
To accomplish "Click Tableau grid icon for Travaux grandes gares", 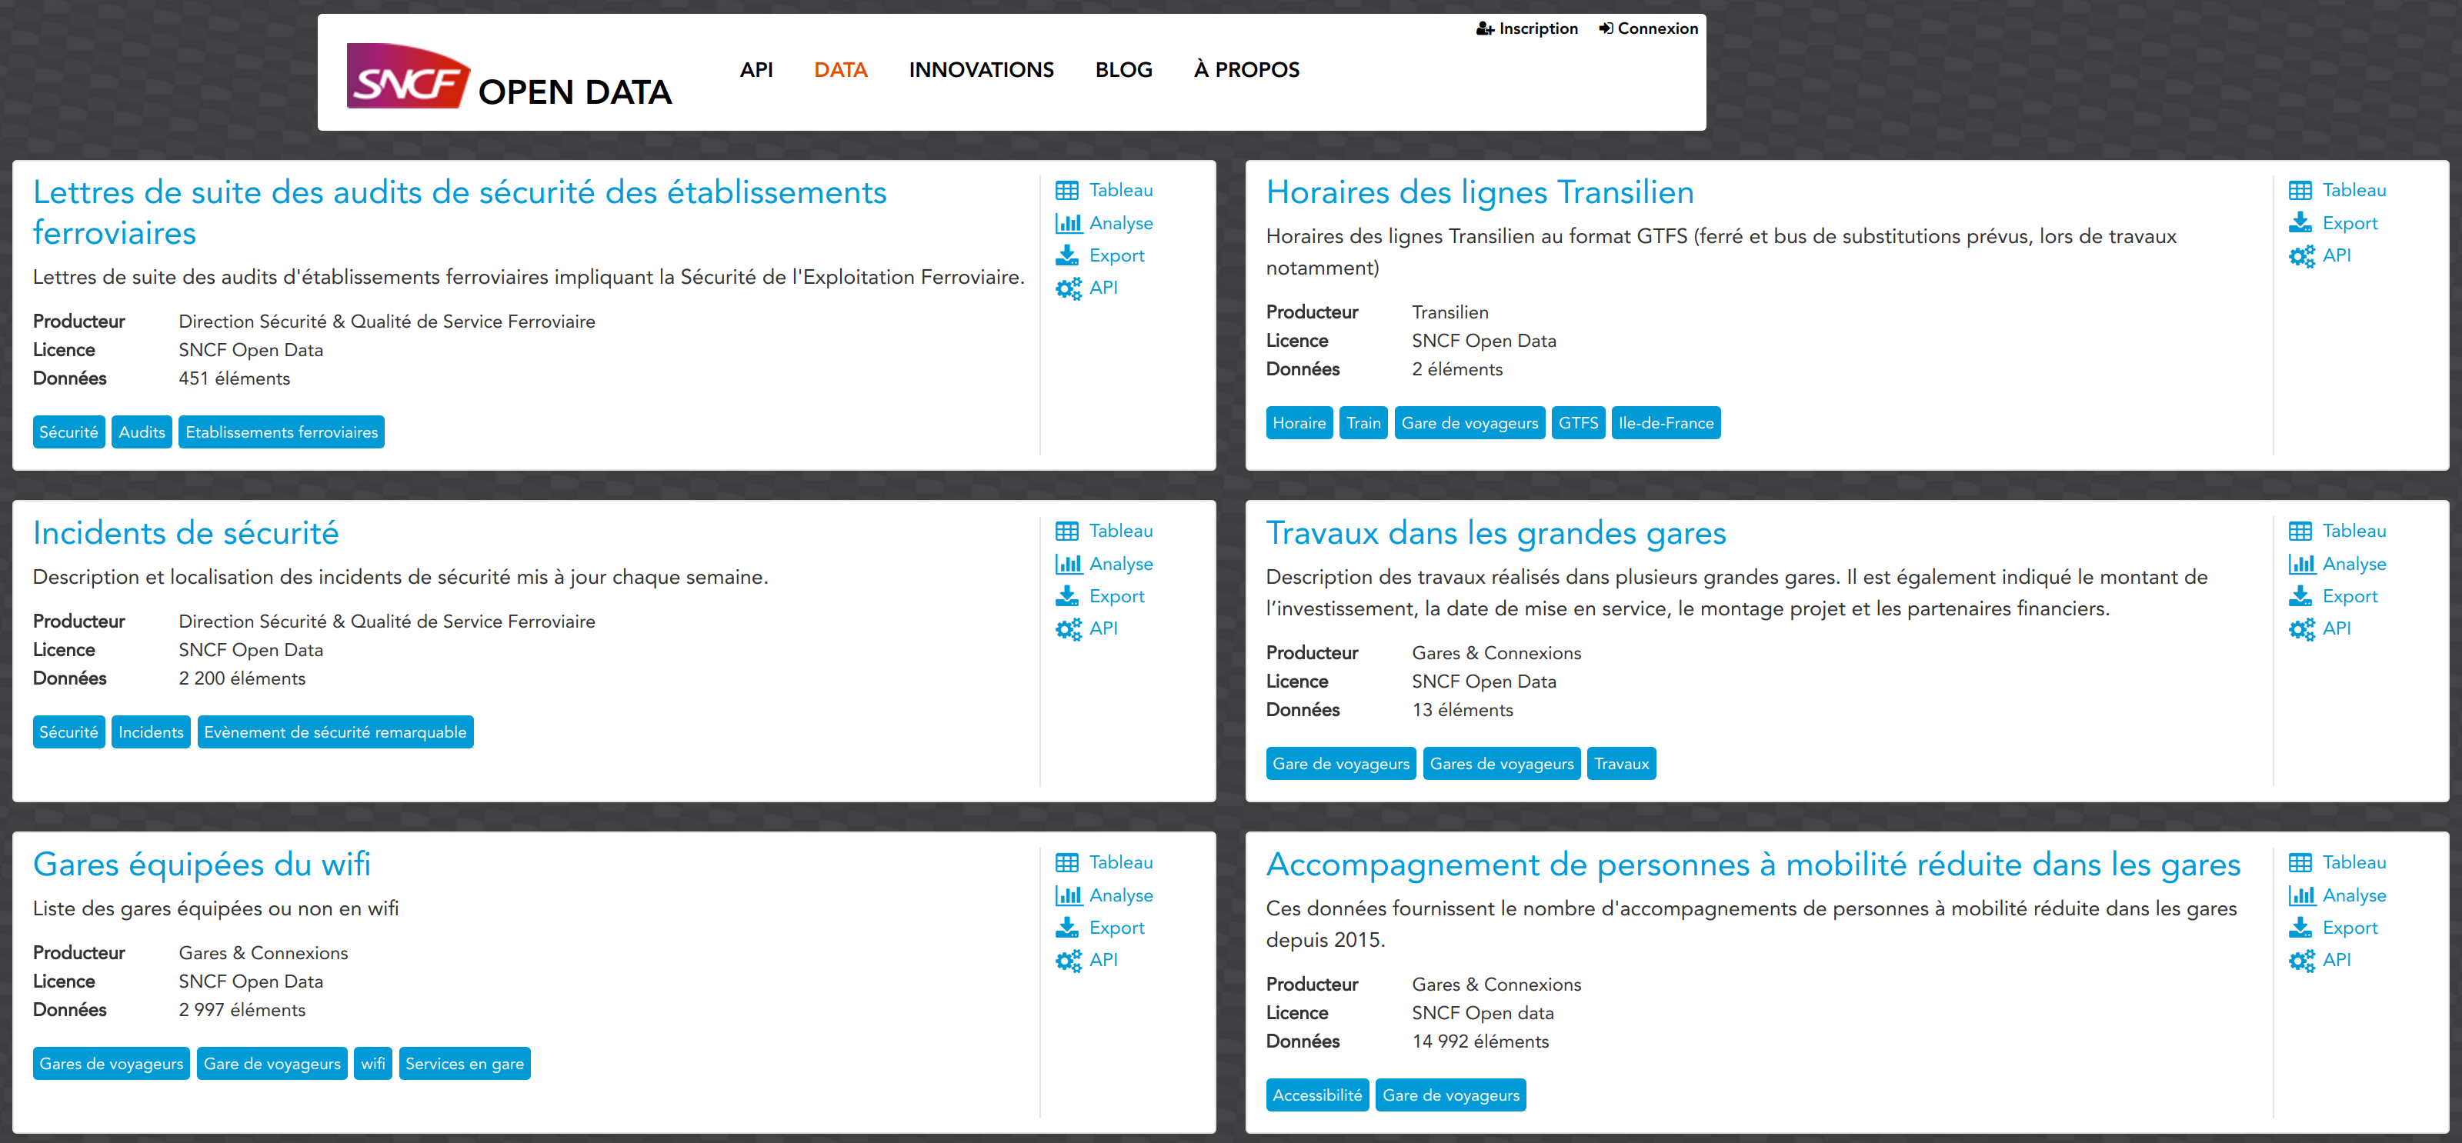I will tap(2300, 532).
